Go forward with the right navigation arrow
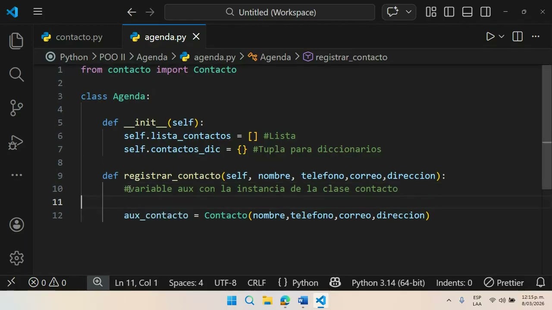This screenshot has height=310, width=552. [150, 12]
